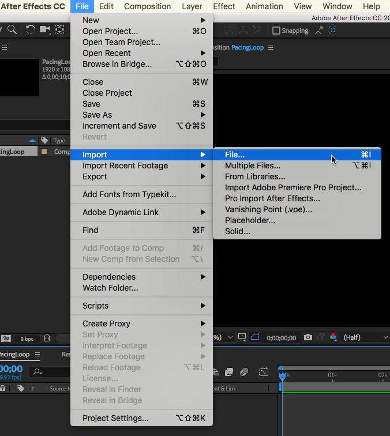Viewport: 390px width, 436px height.
Task: Click the viewer timecode 0;00;00;00
Action: coord(282,338)
